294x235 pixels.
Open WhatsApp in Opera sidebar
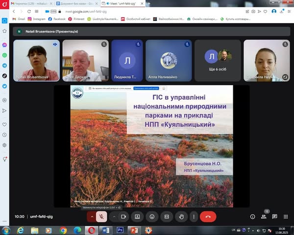click(x=4, y=55)
